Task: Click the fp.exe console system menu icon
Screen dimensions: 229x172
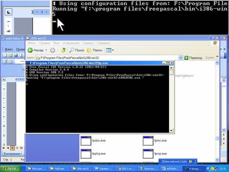Action: point(28,63)
